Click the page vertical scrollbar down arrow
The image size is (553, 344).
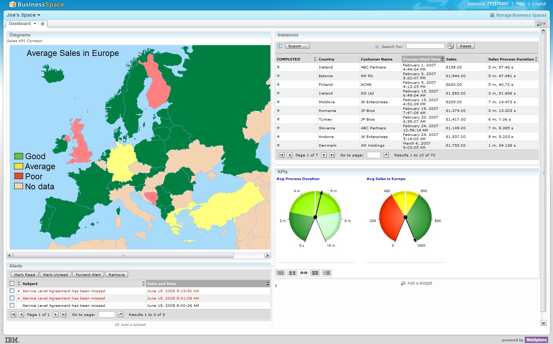(544, 323)
